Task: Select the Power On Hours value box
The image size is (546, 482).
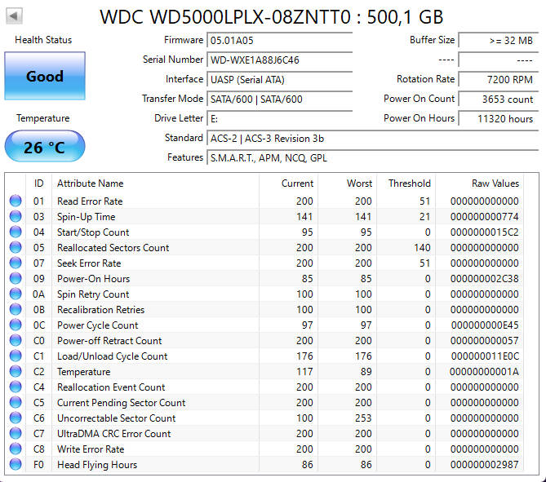Action: [498, 118]
